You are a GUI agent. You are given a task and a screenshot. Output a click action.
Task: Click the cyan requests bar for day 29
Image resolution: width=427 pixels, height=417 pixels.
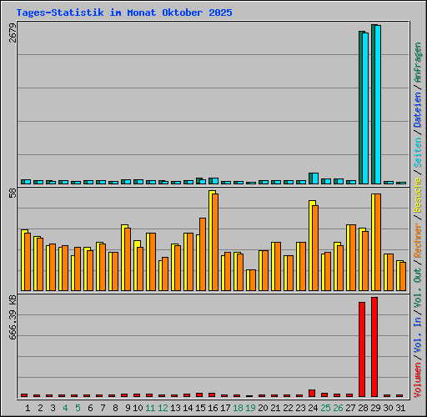point(378,104)
